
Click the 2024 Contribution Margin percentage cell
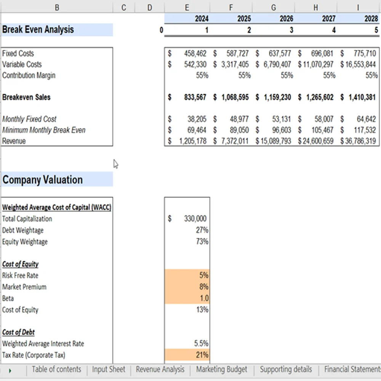[x=187, y=75]
